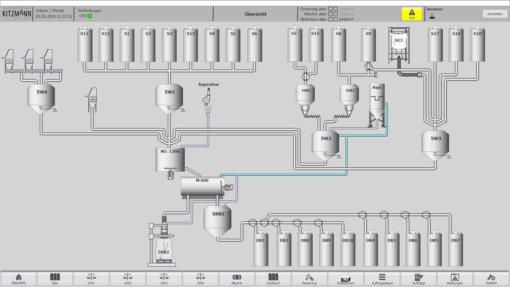Click the 5W3 weighing hopper
This screenshot has width=510, height=287.
436,145
